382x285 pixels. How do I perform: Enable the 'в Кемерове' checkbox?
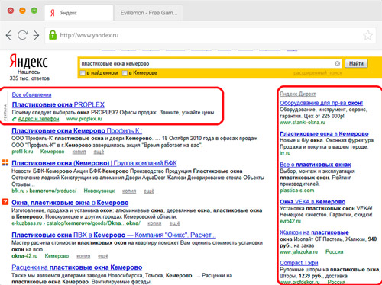tap(125, 73)
